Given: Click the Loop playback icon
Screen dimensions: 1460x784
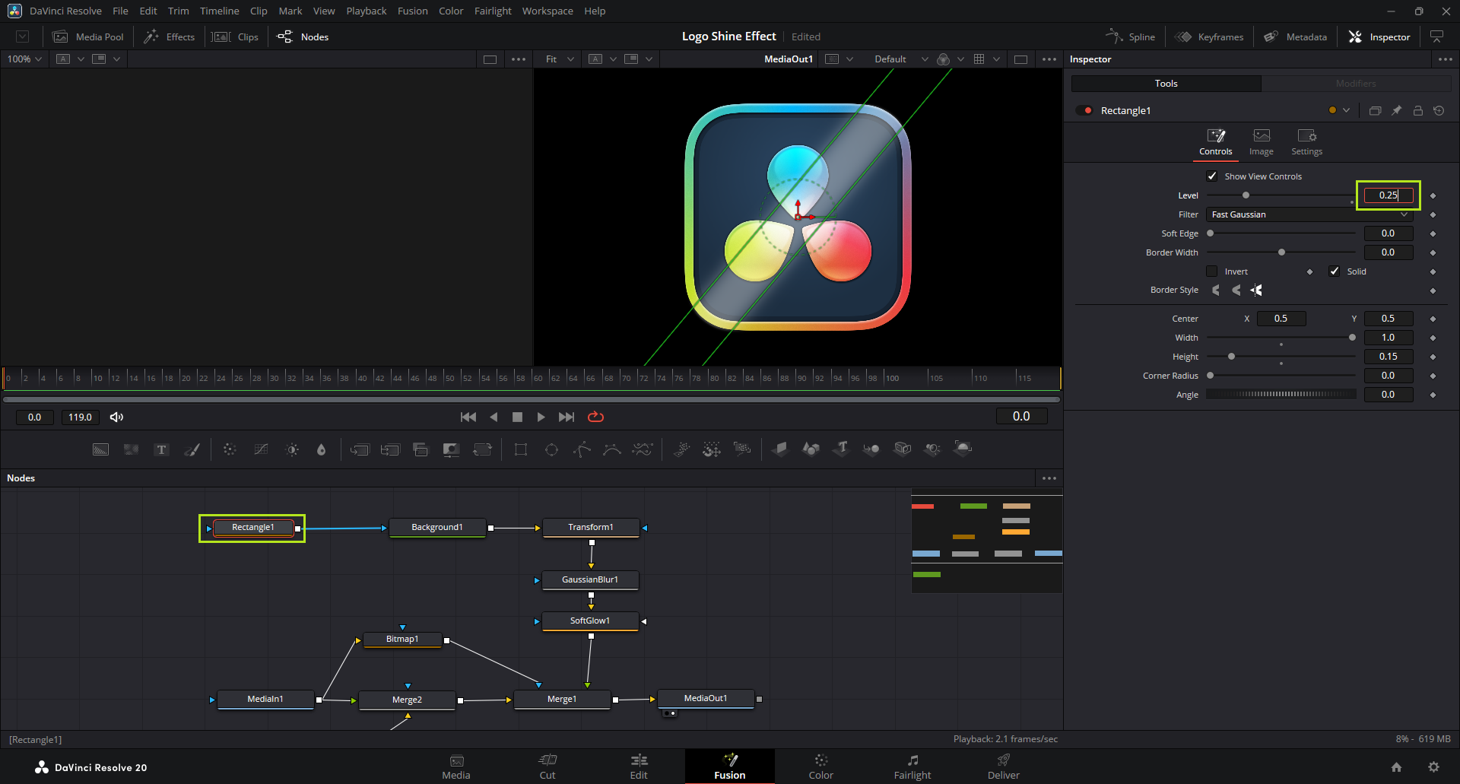Looking at the screenshot, I should (x=595, y=417).
